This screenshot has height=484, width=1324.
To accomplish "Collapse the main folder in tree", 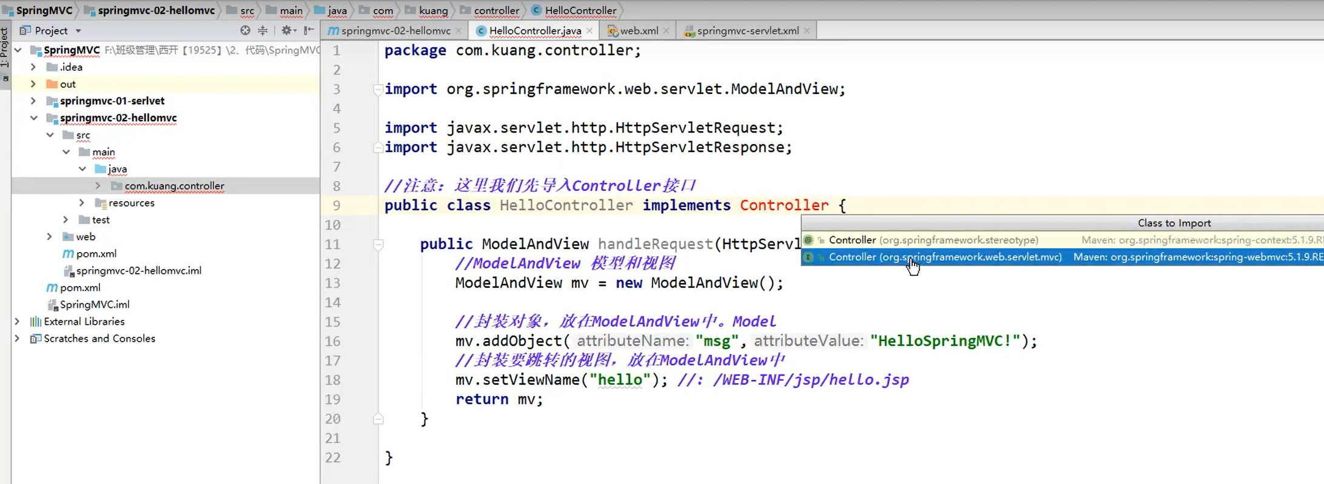I will pyautogui.click(x=66, y=152).
